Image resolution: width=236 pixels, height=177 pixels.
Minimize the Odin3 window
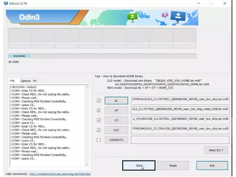pos(199,3)
